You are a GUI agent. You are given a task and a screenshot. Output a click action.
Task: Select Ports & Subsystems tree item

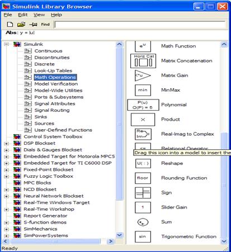[x=59, y=97]
